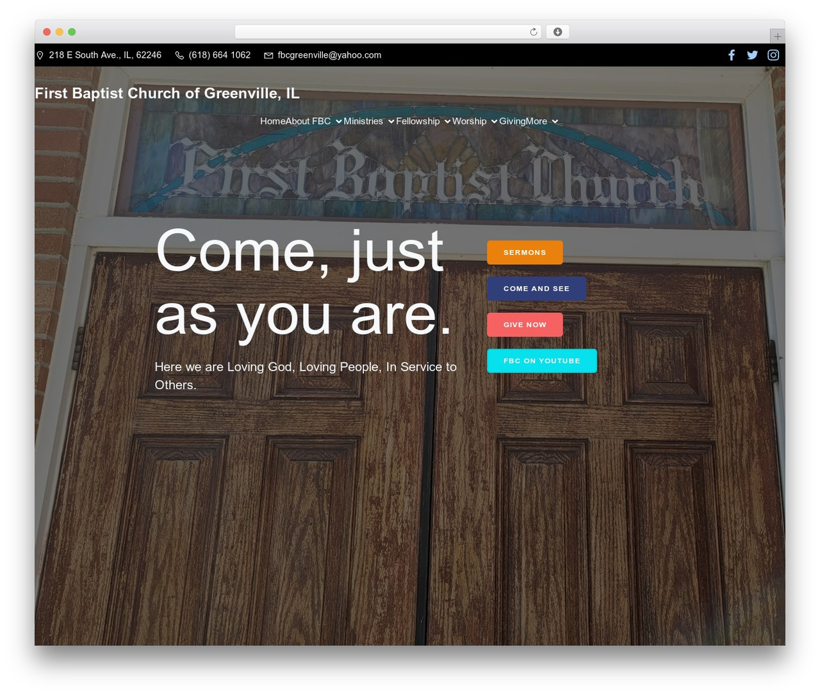Select the Ministries menu item
820x695 pixels.
coord(363,121)
